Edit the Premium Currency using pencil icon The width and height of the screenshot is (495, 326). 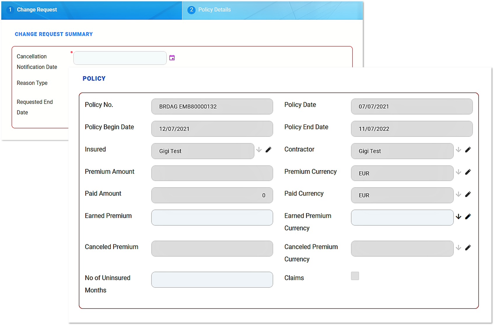[x=468, y=172]
